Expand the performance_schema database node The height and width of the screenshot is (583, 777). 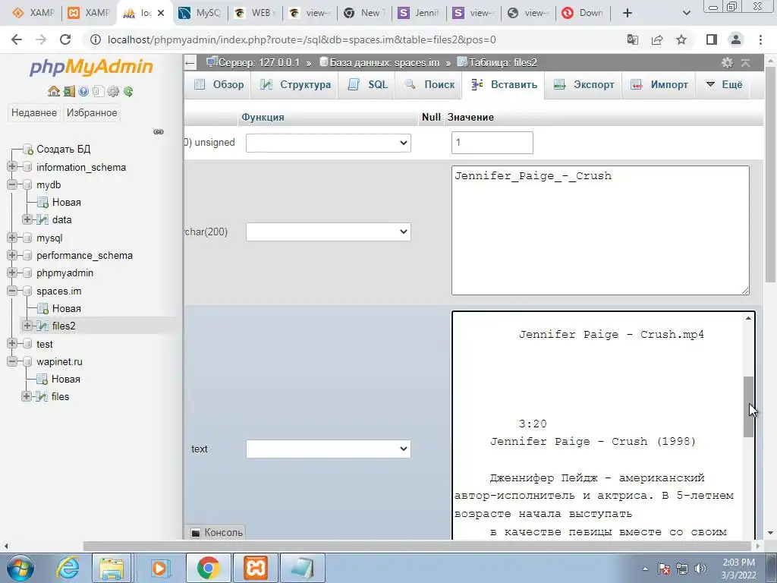point(12,255)
